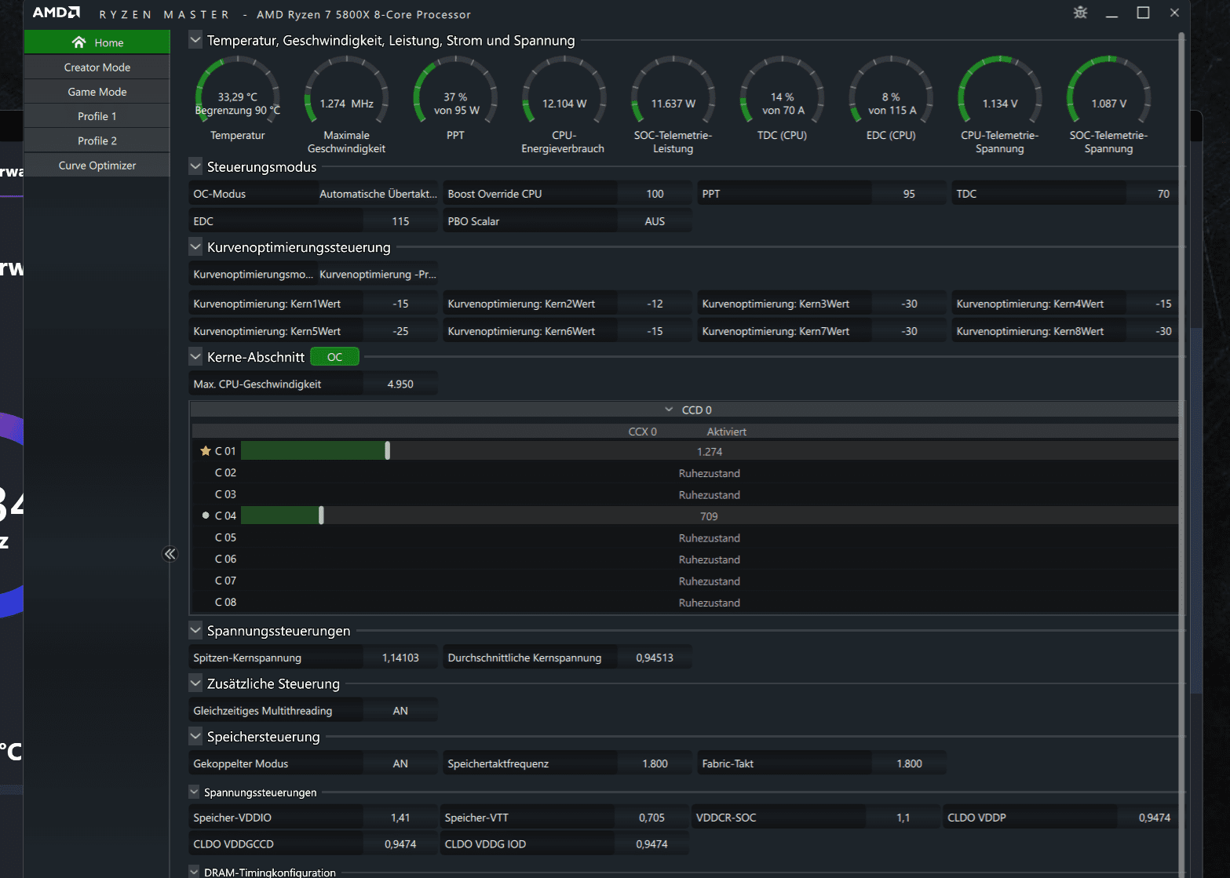Click the Home icon in the sidebar
This screenshot has width=1230, height=878.
coord(78,42)
